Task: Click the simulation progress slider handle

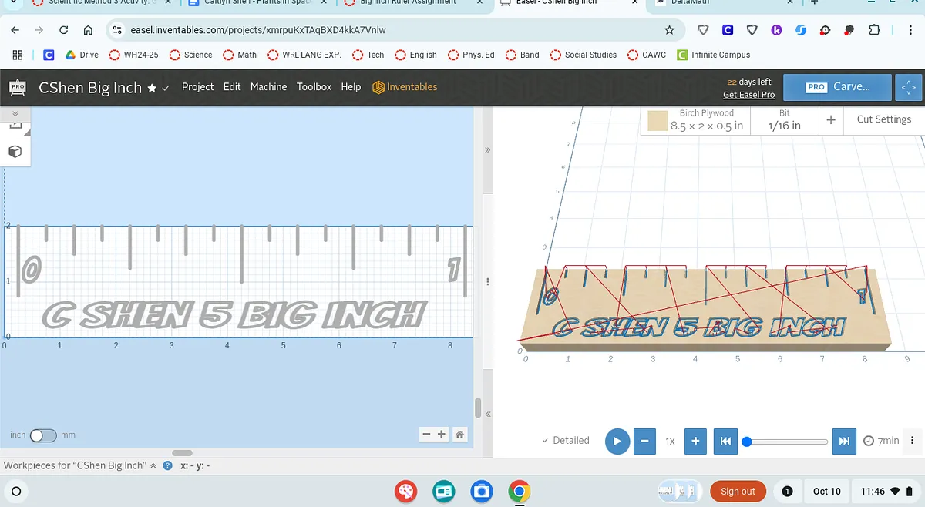Action: (746, 442)
